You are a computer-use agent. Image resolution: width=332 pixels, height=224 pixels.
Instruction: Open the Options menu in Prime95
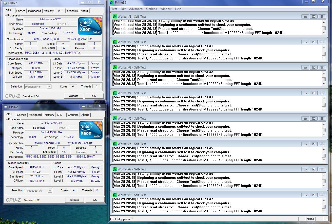click(151, 9)
